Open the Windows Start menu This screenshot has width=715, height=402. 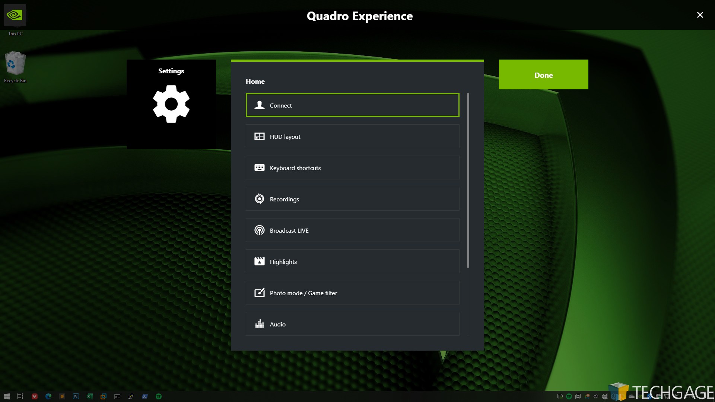click(x=6, y=396)
